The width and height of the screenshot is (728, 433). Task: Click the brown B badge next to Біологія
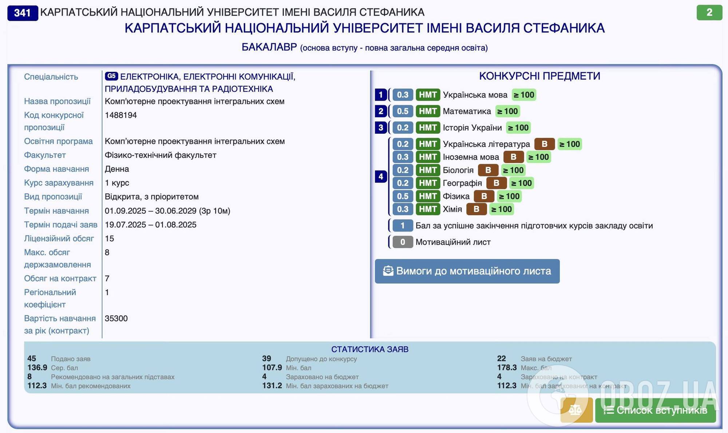coord(488,170)
